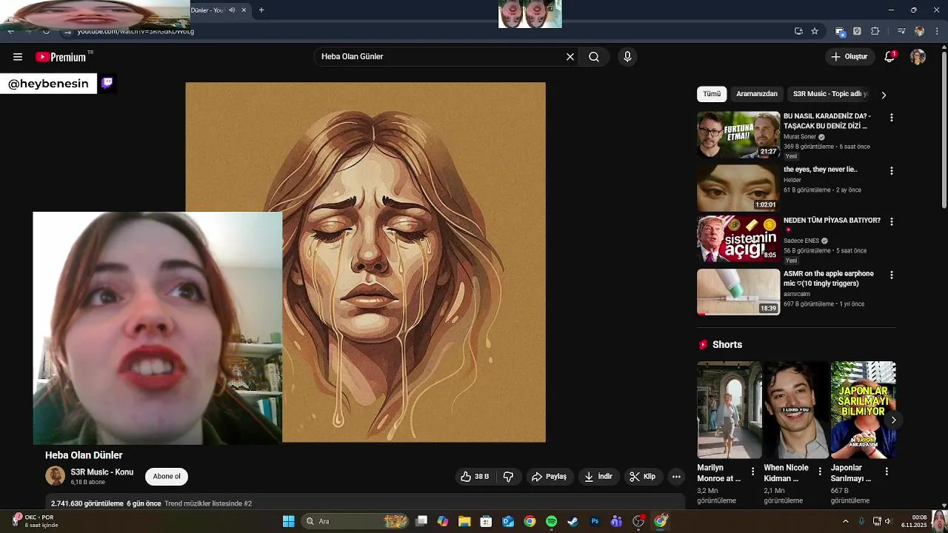Select the Aramanızdan filter chip
The height and width of the screenshot is (533, 948).
(x=757, y=94)
